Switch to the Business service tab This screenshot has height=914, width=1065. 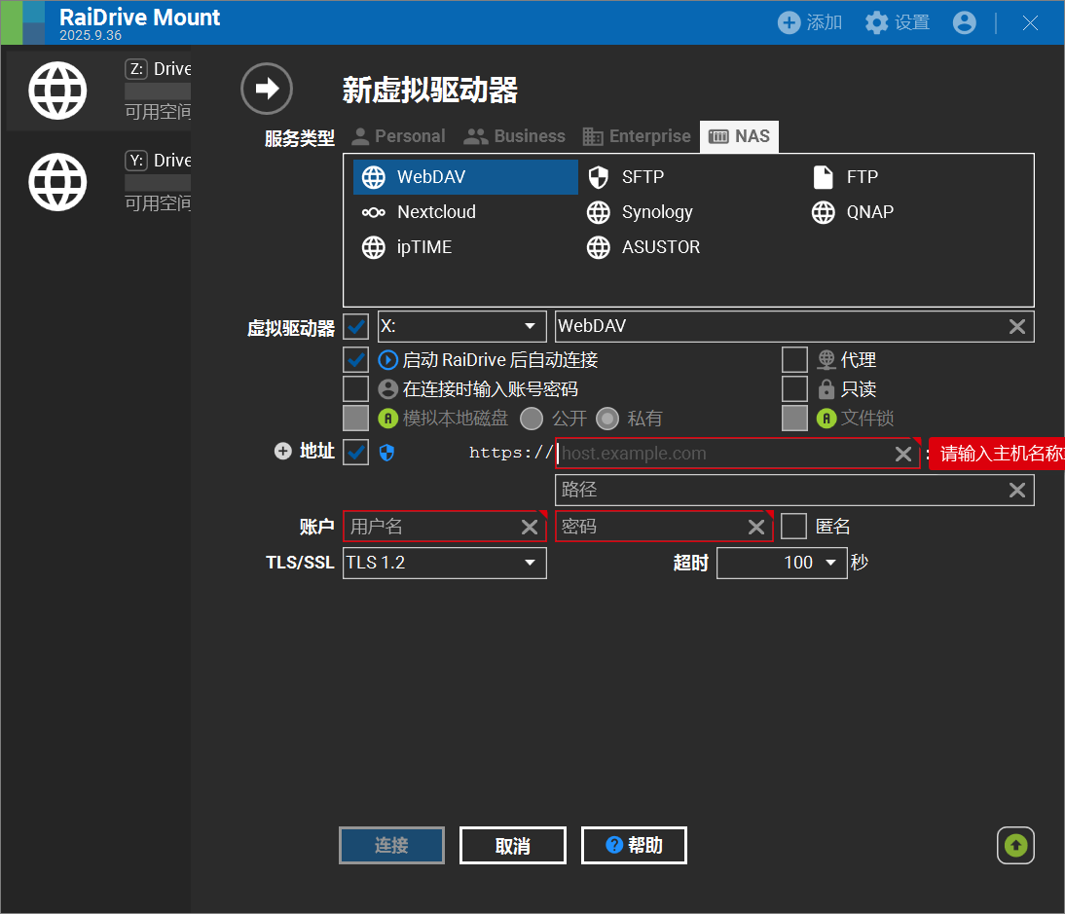(515, 136)
